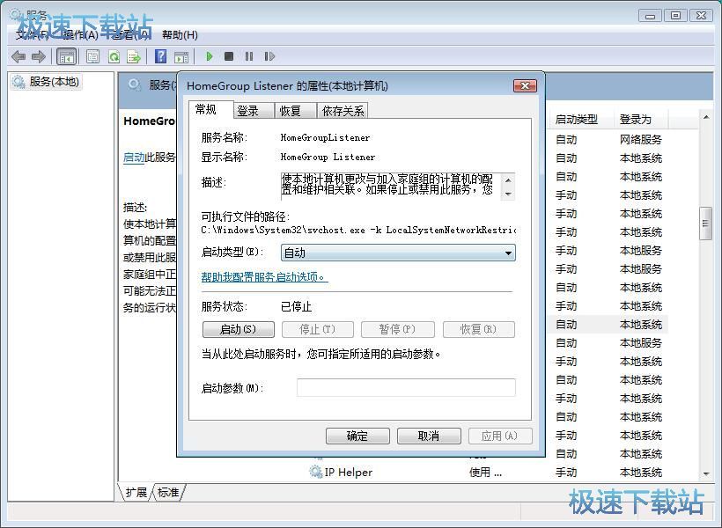Switch to the 常规 tab
Image resolution: width=722 pixels, height=528 pixels.
205,109
